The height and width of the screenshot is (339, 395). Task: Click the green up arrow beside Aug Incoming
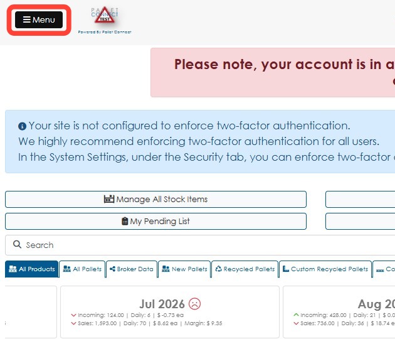click(296, 315)
